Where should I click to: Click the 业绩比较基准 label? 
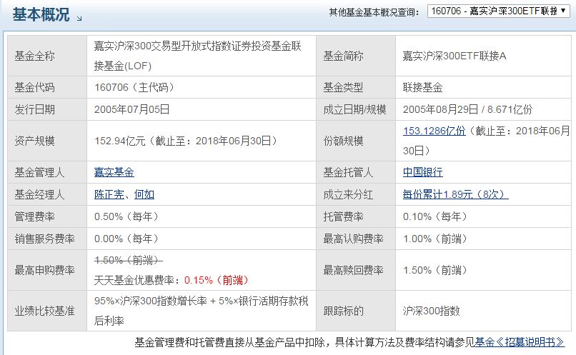pyautogui.click(x=44, y=311)
